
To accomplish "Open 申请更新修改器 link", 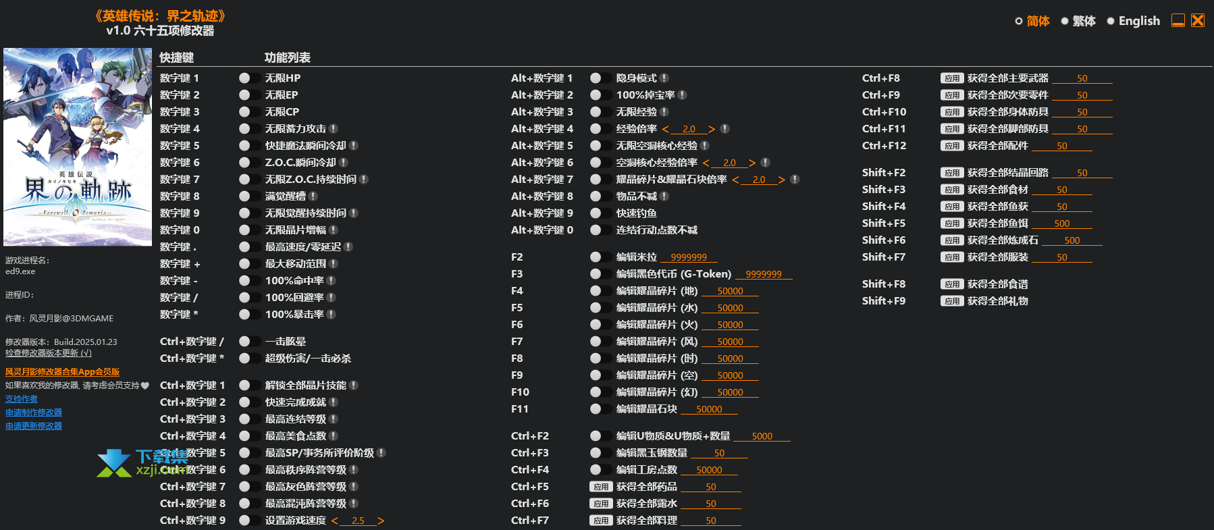I will point(34,426).
